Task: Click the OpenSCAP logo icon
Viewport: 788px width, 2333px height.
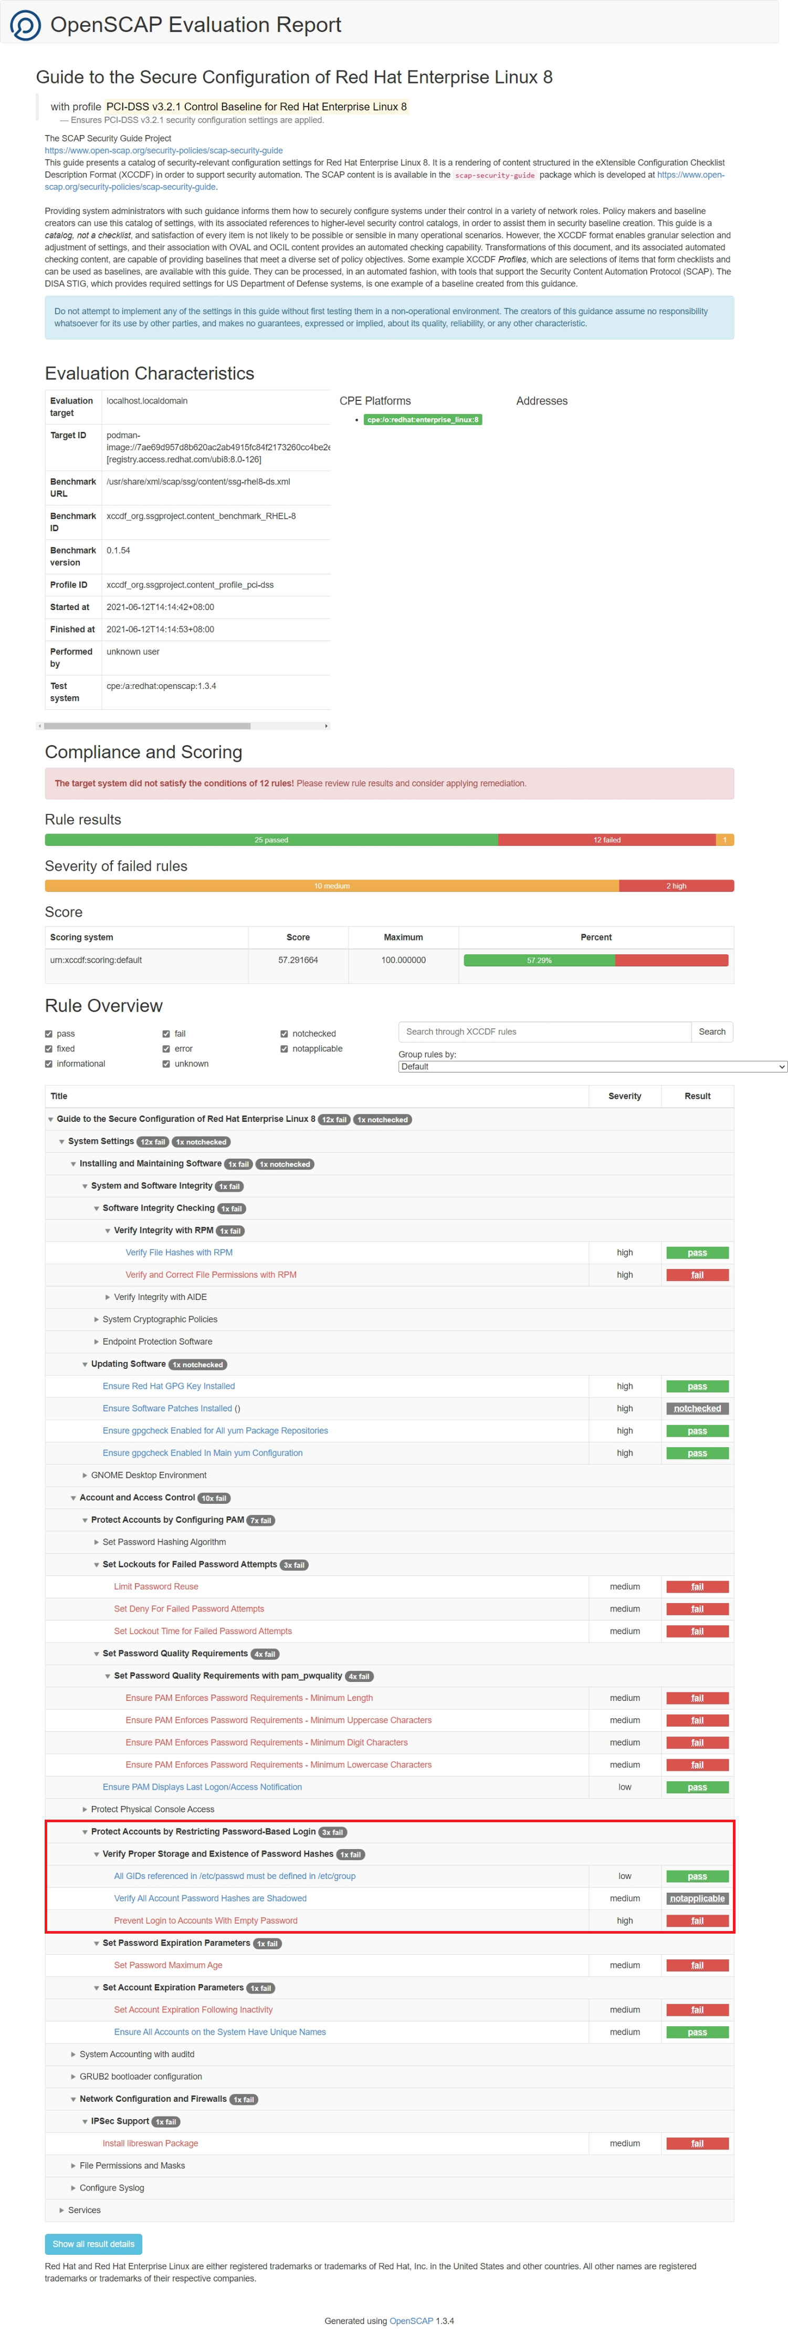Action: [25, 25]
